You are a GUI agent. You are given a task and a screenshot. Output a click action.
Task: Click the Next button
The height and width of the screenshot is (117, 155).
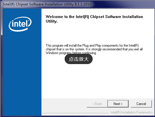(x=118, y=104)
